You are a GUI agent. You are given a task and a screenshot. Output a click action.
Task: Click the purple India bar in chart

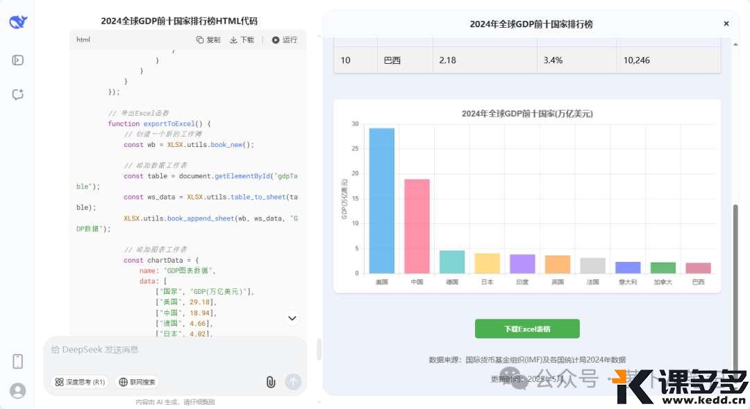pos(522,264)
